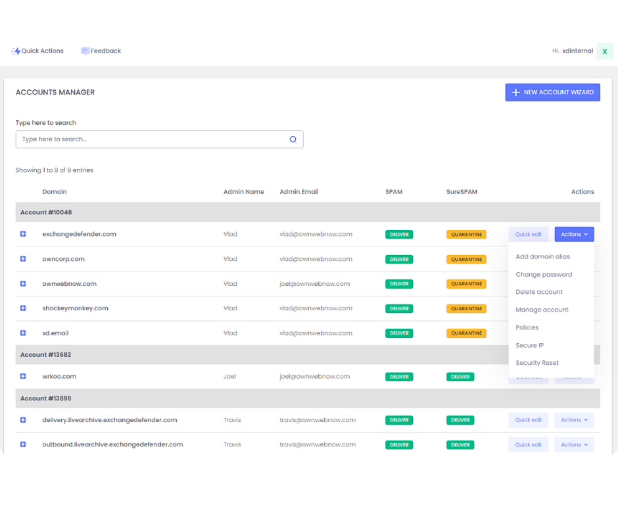Click Quick edit for delivery.livearchive.exchangedefender.com

coord(528,420)
